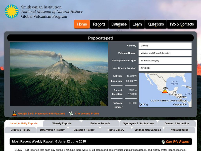The width and height of the screenshot is (201, 151).
Task: Expand the Database navigation dropdown
Action: coord(120,24)
